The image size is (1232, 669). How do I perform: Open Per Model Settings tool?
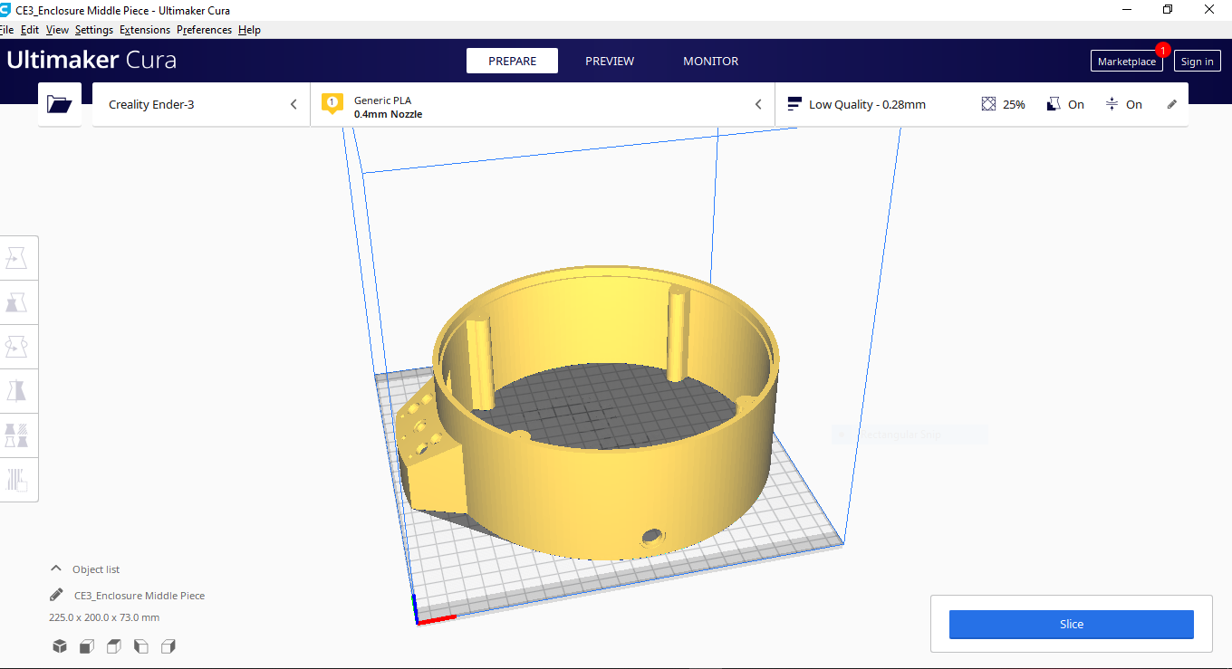pos(17,435)
